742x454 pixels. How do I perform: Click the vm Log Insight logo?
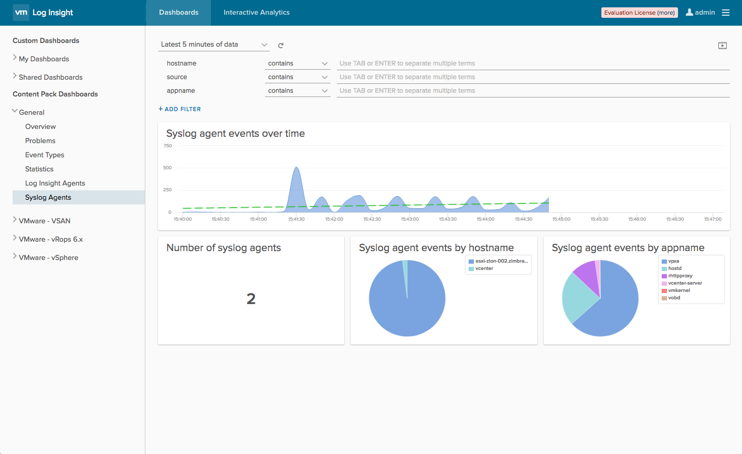[43, 13]
